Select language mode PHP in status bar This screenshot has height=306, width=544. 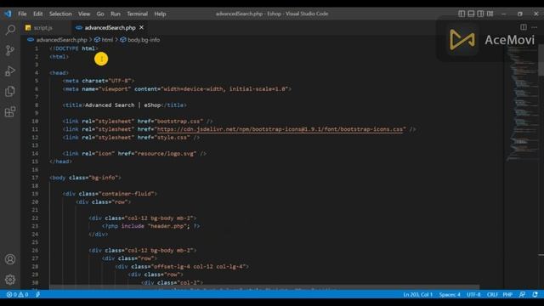click(x=507, y=295)
